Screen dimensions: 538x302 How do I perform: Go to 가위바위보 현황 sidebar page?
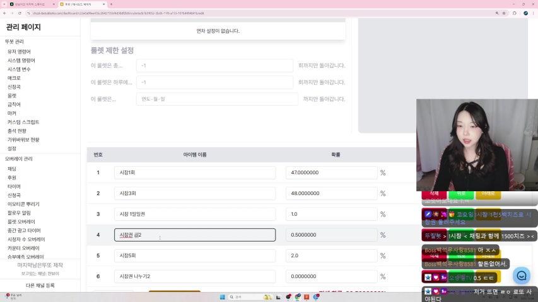click(x=23, y=140)
